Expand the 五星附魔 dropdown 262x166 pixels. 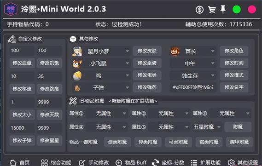(207, 127)
